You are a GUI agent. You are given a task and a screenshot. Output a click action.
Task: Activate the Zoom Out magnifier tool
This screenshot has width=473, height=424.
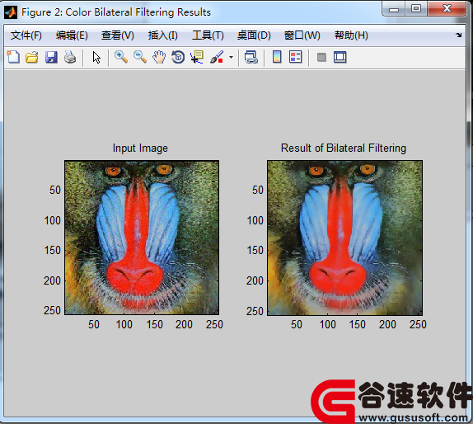(140, 57)
